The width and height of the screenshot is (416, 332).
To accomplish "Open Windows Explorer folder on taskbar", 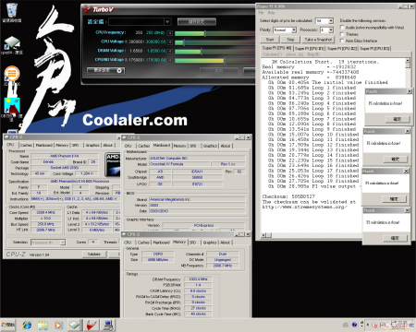I will [43, 325].
